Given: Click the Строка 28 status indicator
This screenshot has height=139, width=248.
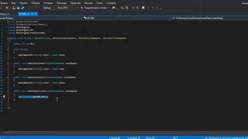Looking at the screenshot, I should point(115,138).
